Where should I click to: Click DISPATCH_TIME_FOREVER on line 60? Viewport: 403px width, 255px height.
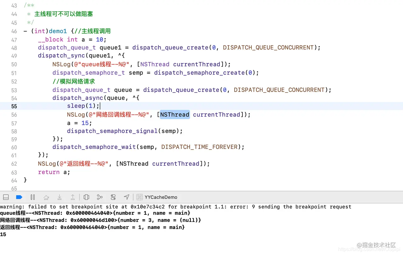(199, 147)
